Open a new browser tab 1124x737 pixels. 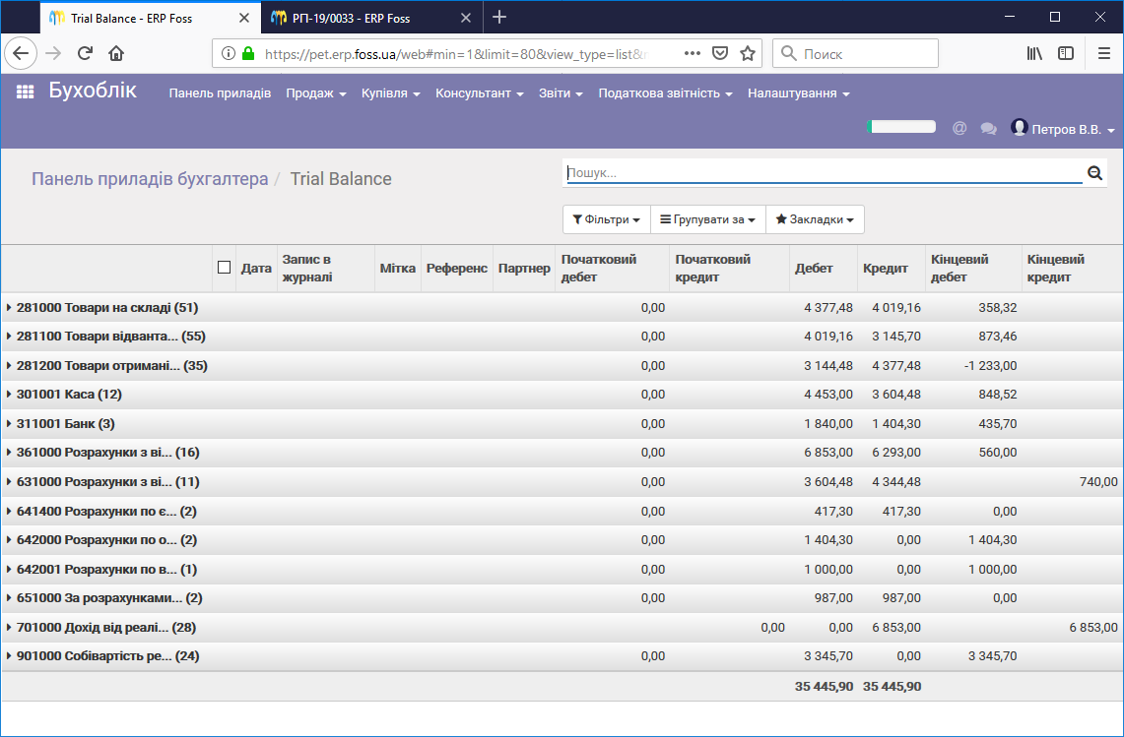[499, 18]
